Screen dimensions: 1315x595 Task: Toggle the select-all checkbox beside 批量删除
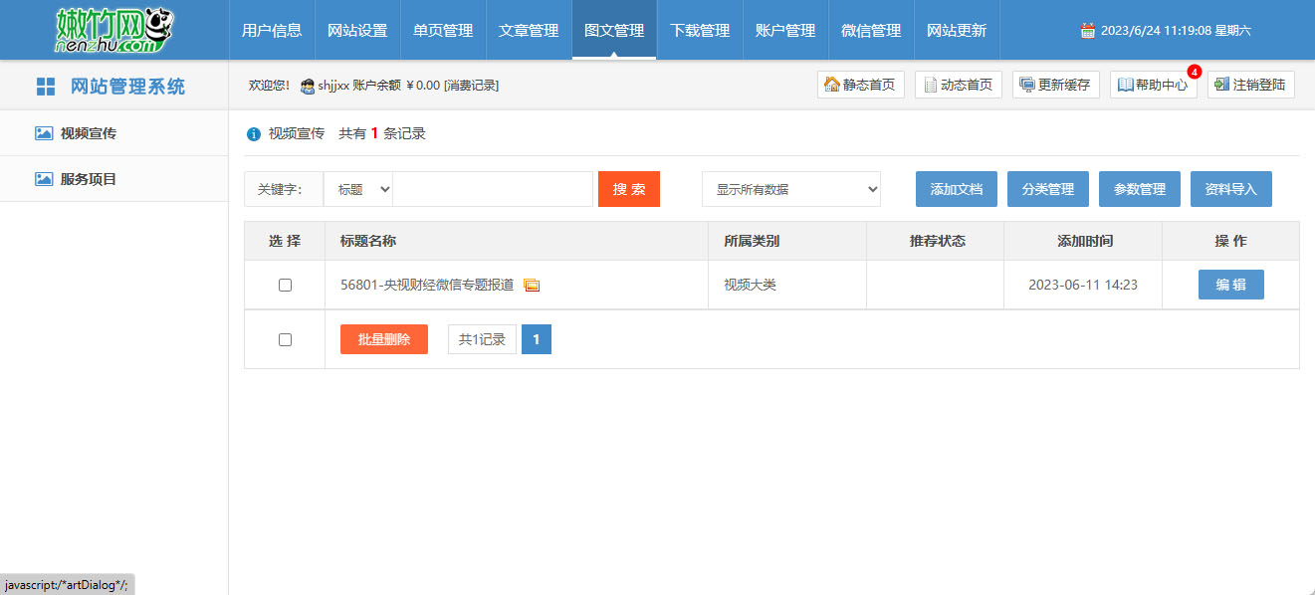tap(285, 339)
